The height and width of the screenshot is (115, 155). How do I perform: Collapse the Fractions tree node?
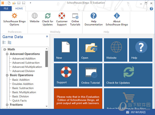7,105
